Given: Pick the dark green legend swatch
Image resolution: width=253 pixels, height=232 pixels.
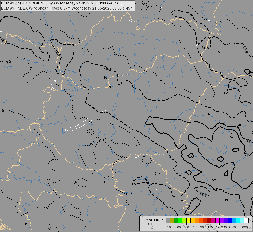Looking at the screenshot, I should pos(176,221).
